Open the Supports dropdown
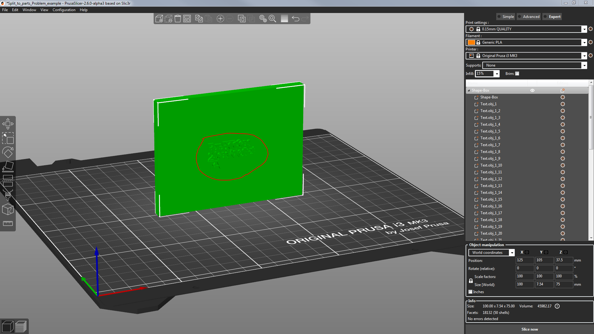Screen dimensions: 594x334 click(x=584, y=65)
